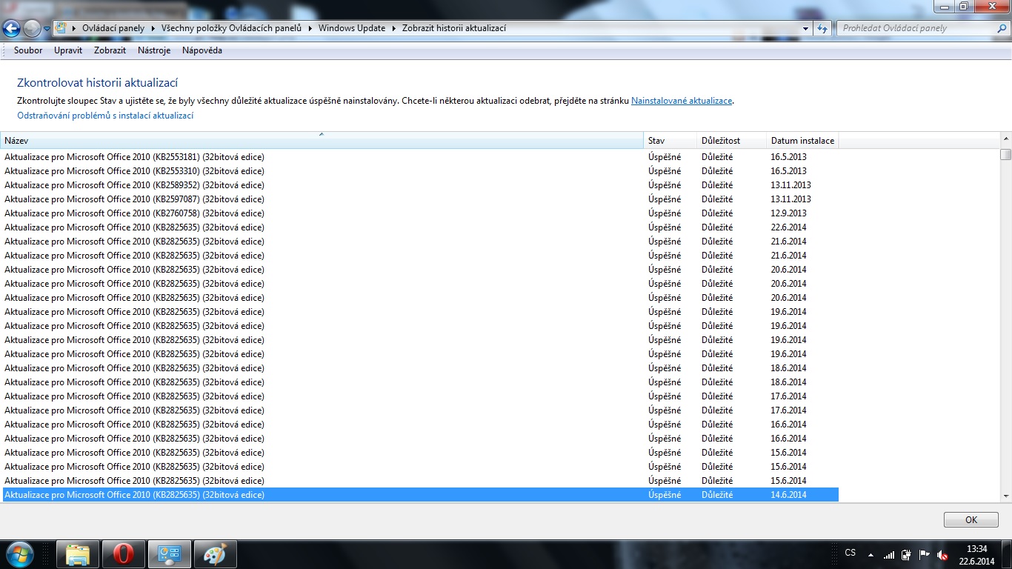Open the Soubor menu
Image resolution: width=1012 pixels, height=569 pixels.
[x=28, y=50]
